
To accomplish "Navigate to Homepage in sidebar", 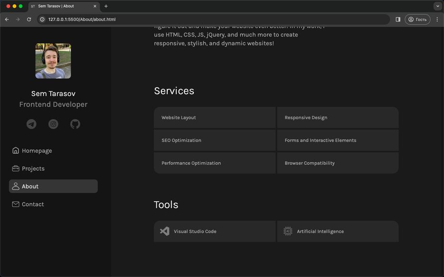I will (53, 150).
